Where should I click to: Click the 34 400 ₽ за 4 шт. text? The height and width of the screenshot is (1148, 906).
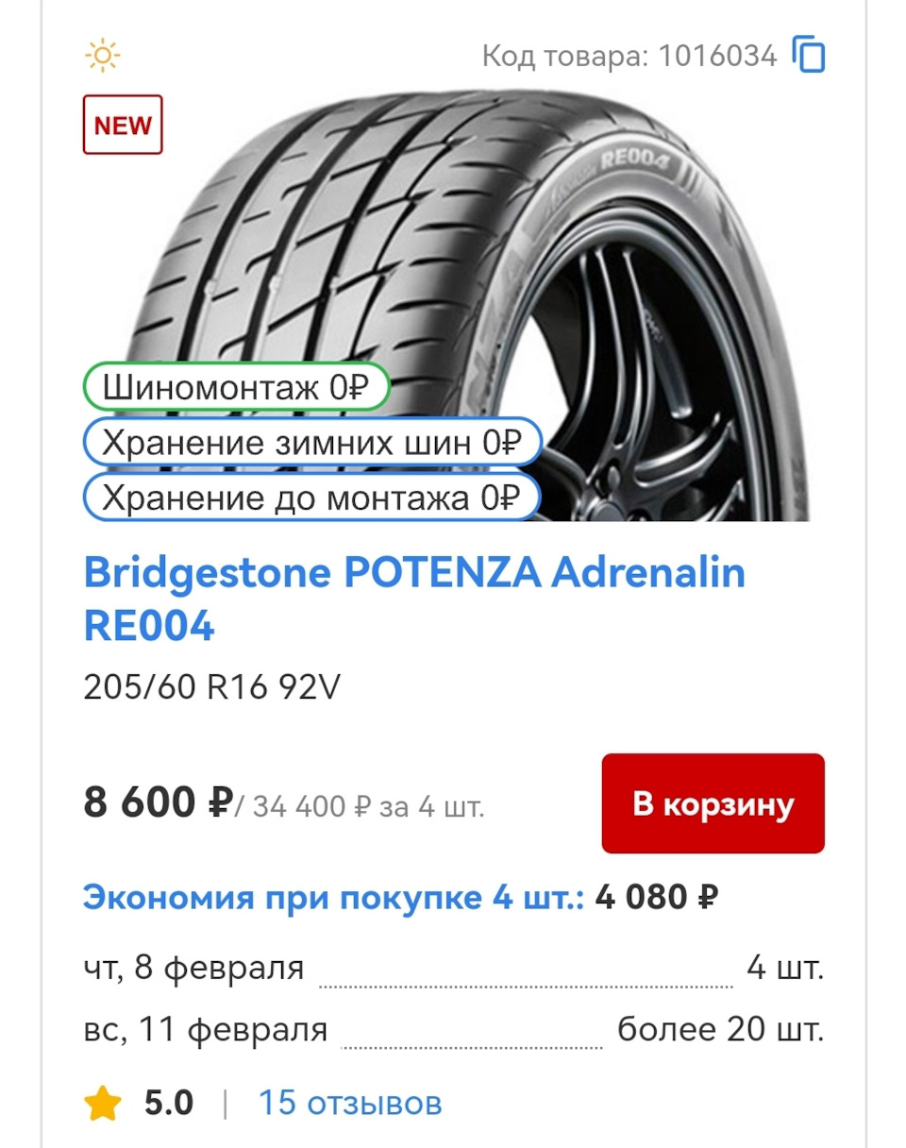(x=368, y=808)
